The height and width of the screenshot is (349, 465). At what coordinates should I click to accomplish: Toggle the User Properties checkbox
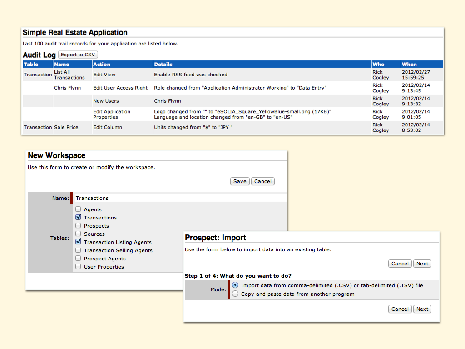pos(79,267)
